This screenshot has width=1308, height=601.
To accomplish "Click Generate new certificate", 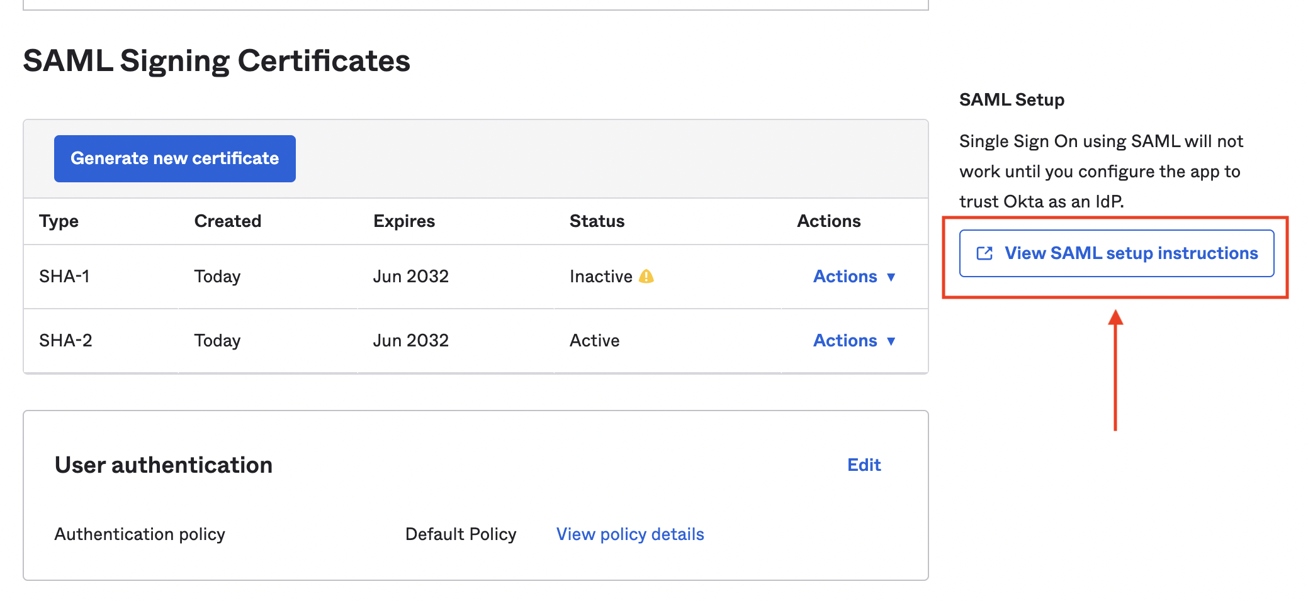I will [x=174, y=158].
